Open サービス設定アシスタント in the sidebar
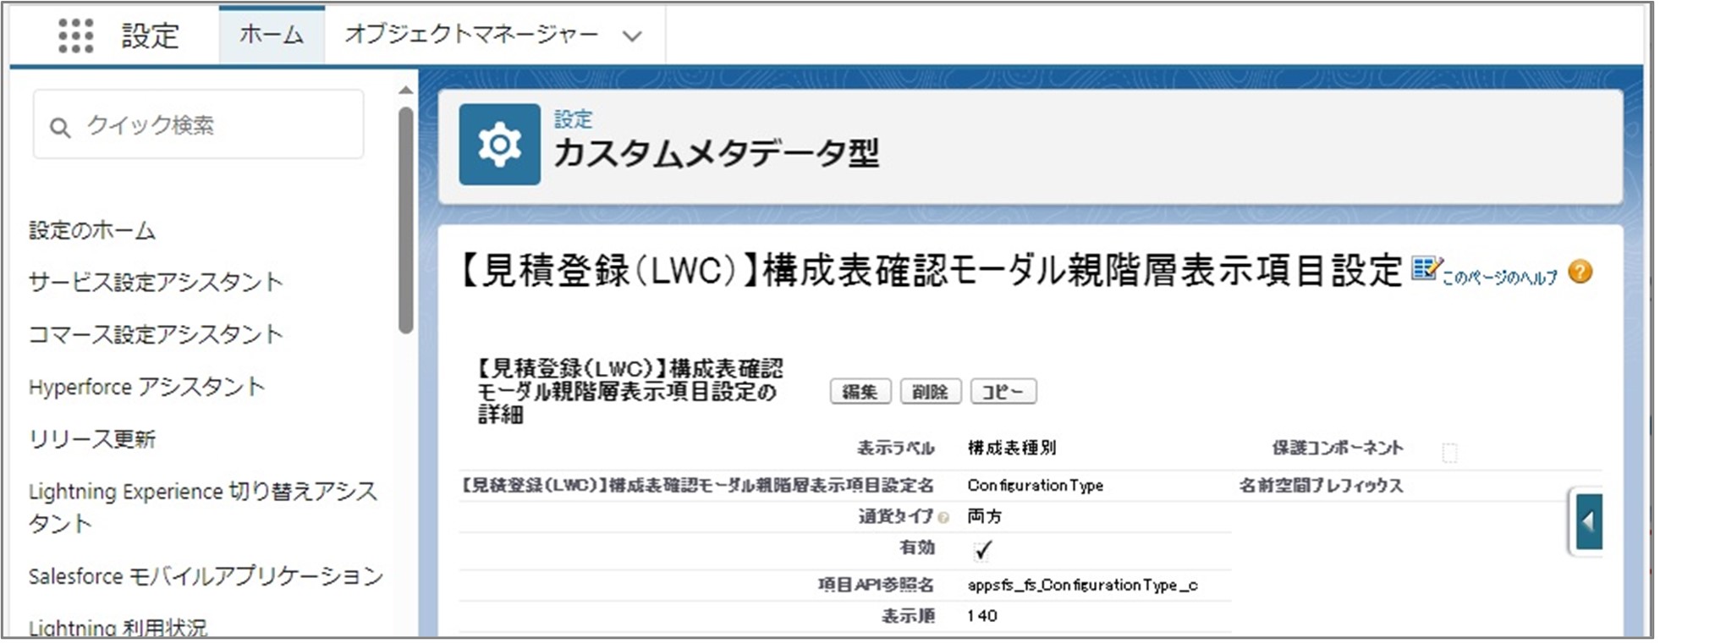This screenshot has width=1715, height=644. [156, 282]
